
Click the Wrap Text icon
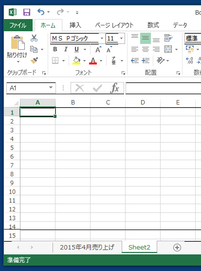click(x=168, y=38)
